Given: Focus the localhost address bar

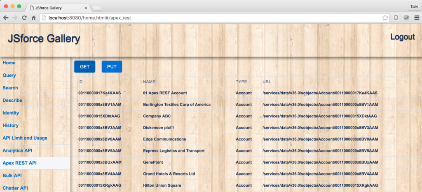Looking at the screenshot, I should click(x=214, y=18).
